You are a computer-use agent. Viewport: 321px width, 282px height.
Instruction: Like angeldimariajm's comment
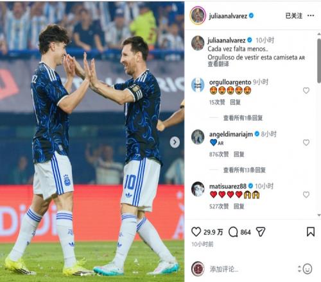pyautogui.click(x=306, y=142)
